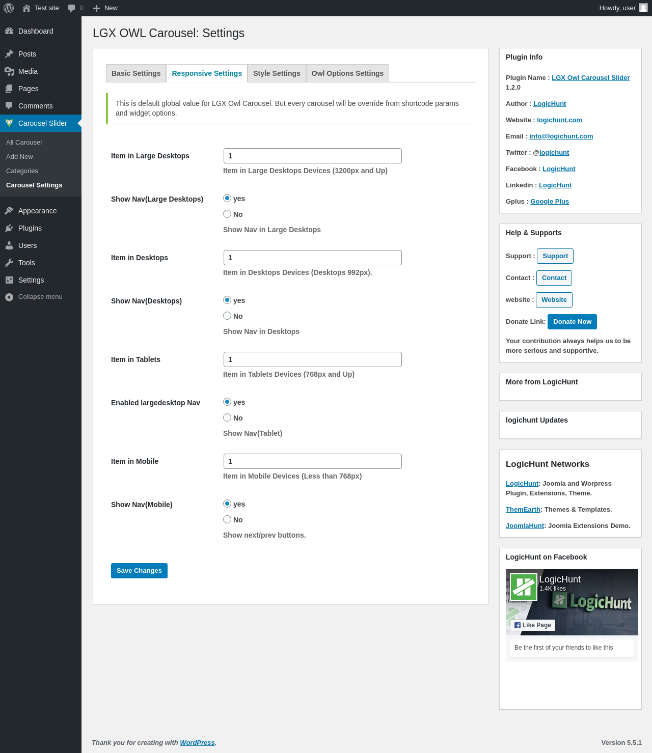
Task: Click the Save Changes button
Action: (139, 571)
